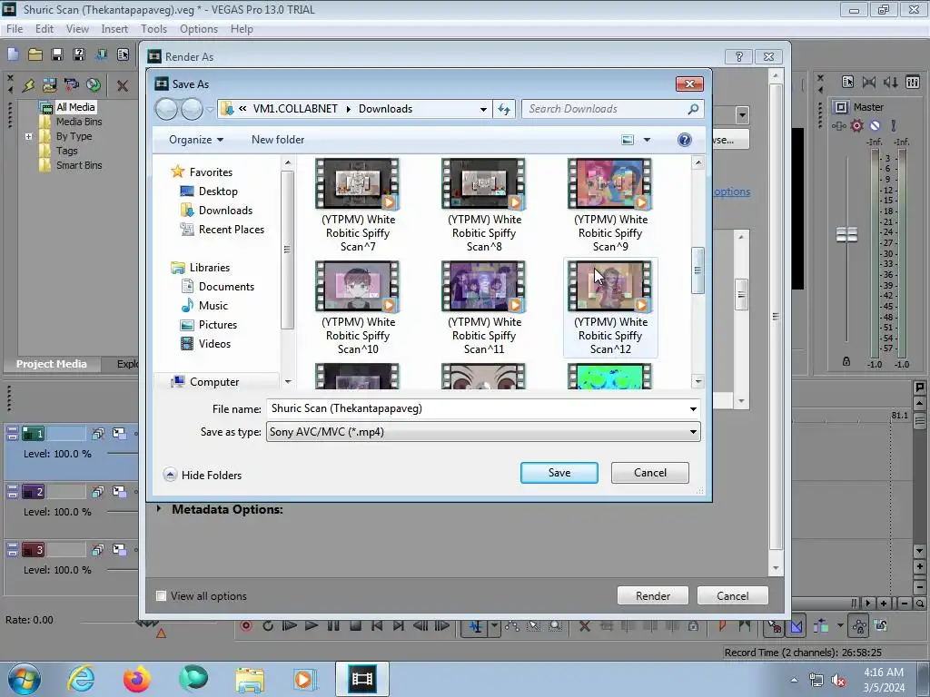This screenshot has height=697, width=930.
Task: Open Internet Explorer from the taskbar
Action: (x=81, y=679)
